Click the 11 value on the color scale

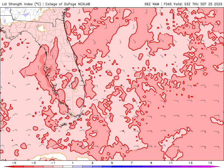click(x=171, y=163)
